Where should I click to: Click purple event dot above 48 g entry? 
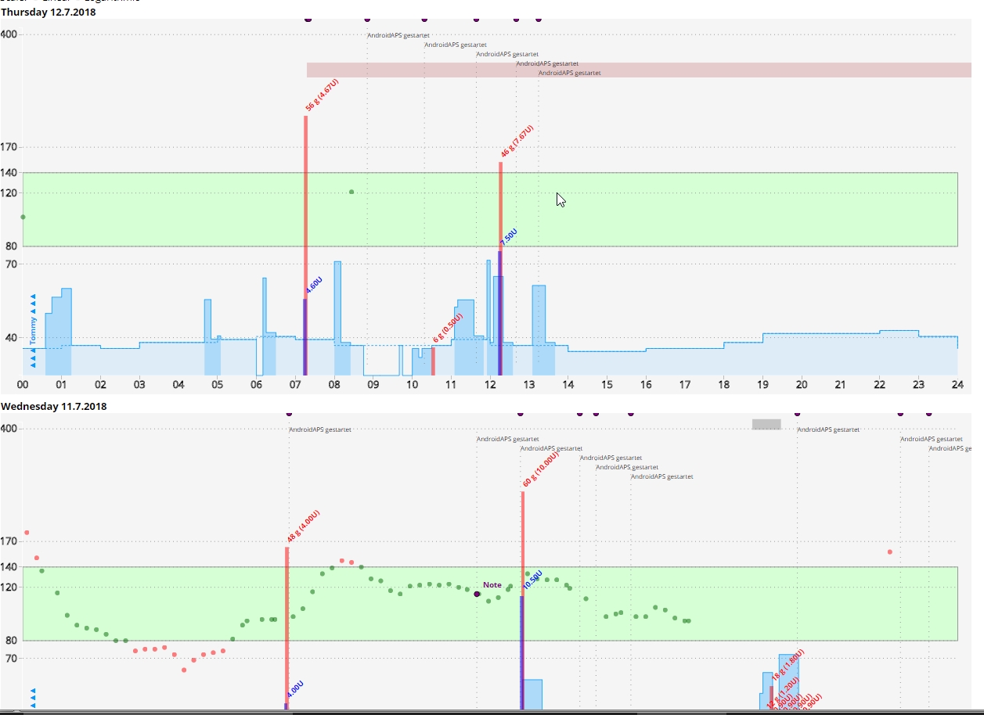click(289, 414)
